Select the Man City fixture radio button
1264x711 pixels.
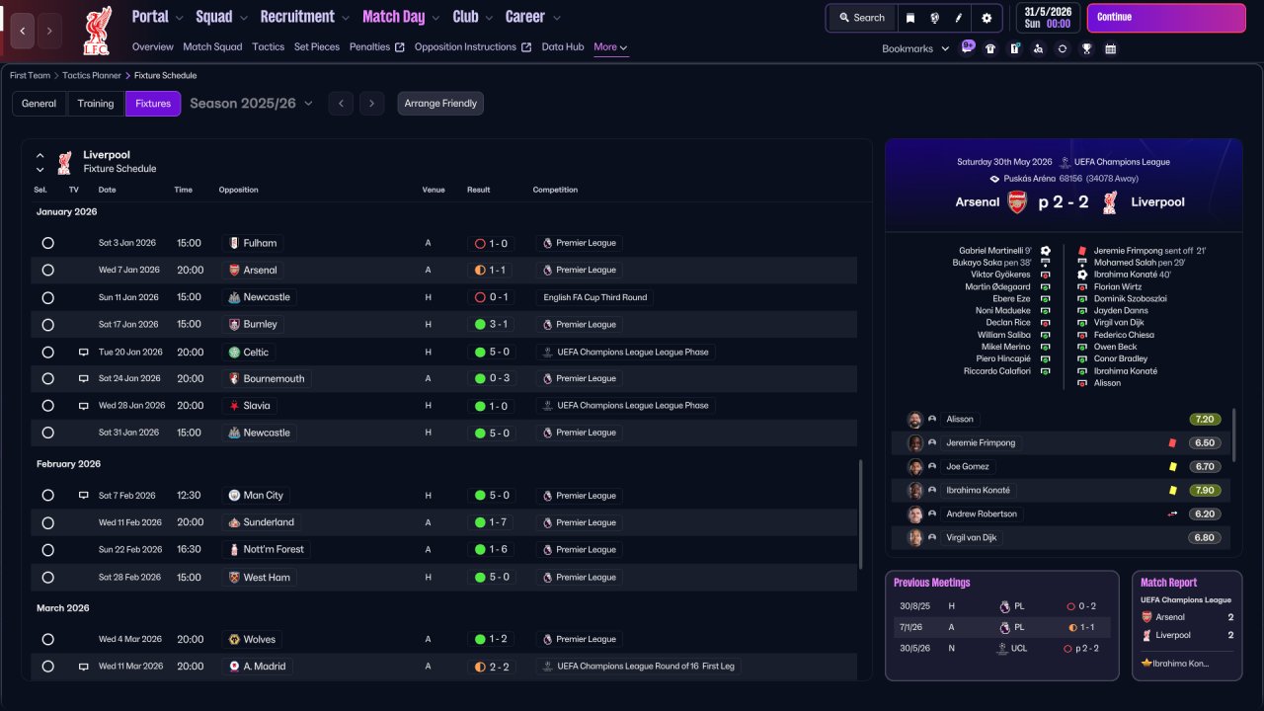[x=47, y=496]
